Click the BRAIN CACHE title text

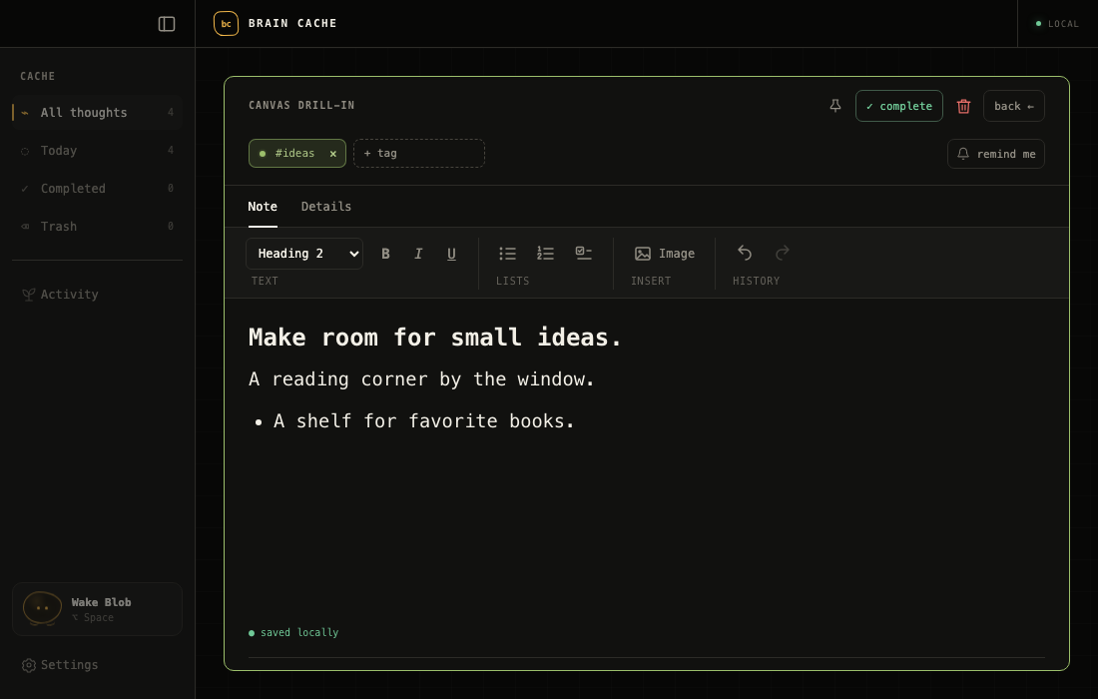[292, 23]
